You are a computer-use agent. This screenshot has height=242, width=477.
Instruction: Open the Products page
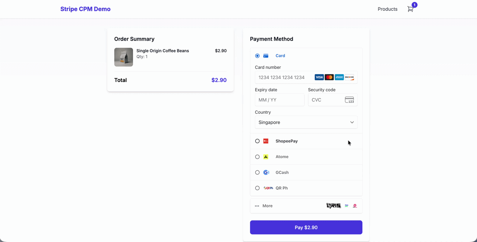pos(388,9)
